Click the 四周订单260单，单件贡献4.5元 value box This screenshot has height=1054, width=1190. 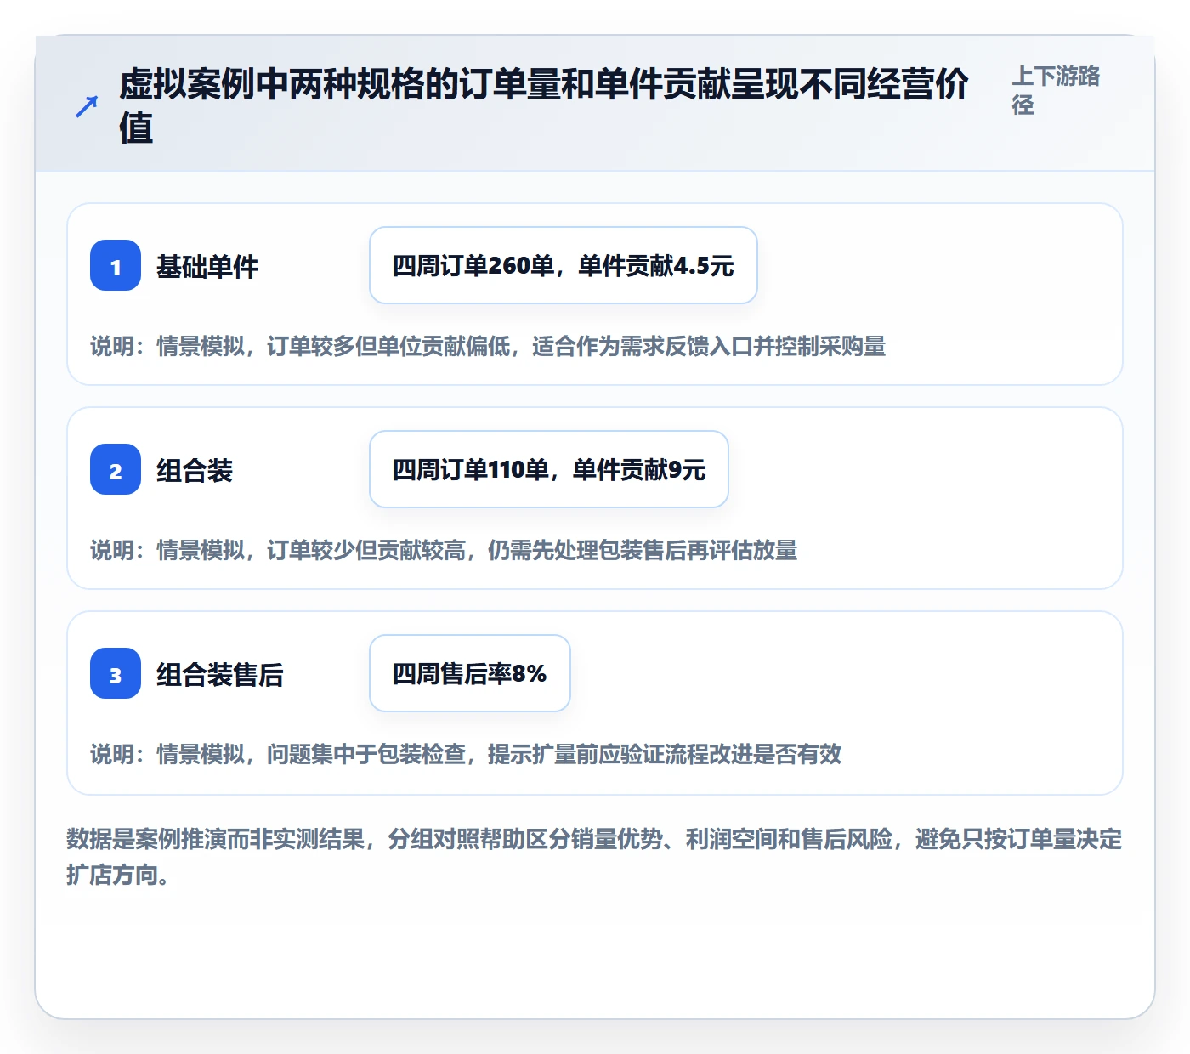[564, 265]
